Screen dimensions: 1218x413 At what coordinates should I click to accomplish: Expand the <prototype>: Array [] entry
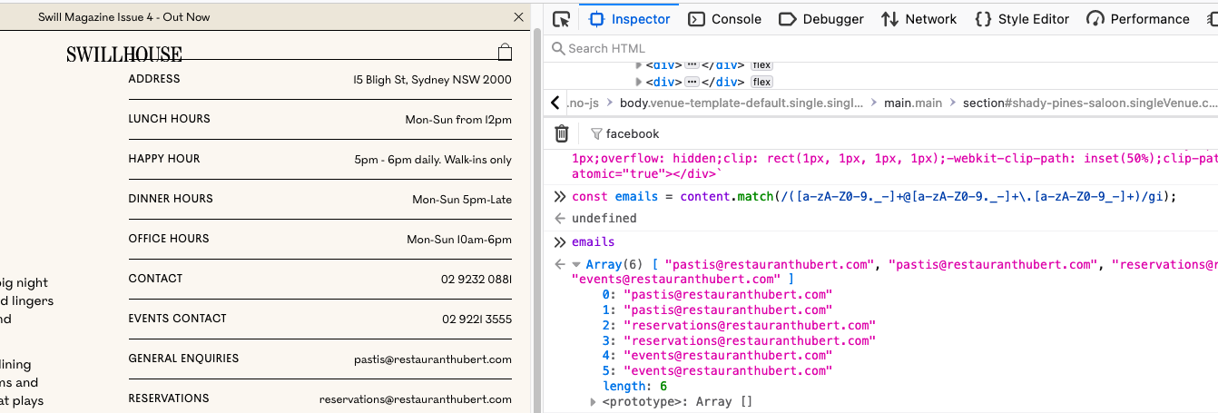(594, 401)
